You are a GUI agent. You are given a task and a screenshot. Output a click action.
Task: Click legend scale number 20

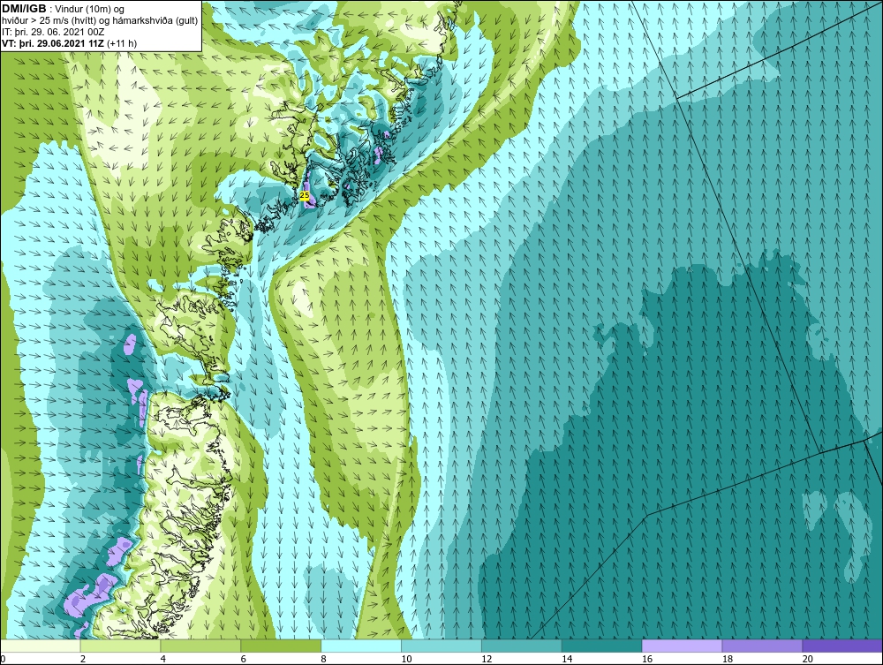[x=808, y=659]
